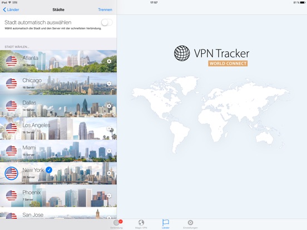Open settings gear for Atlanta
The width and height of the screenshot is (307, 230).
click(109, 61)
